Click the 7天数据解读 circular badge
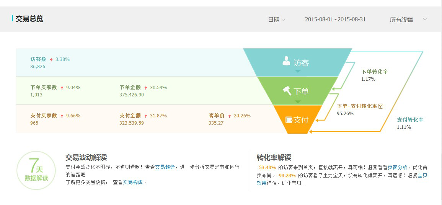442x205 pixels. click(x=36, y=170)
